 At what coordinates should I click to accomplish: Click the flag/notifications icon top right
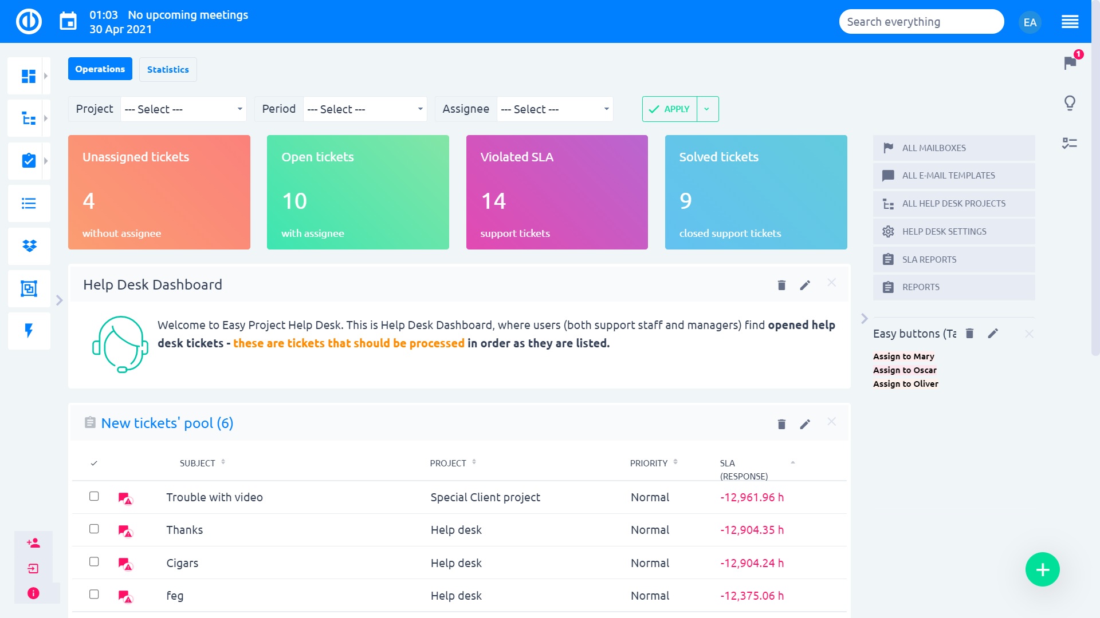point(1071,62)
